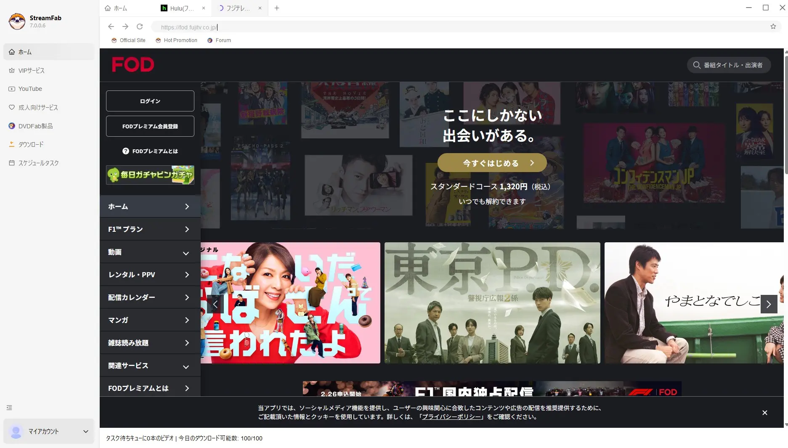This screenshot has height=448, width=788.
Task: Open the マンガ menu item
Action: (x=150, y=320)
